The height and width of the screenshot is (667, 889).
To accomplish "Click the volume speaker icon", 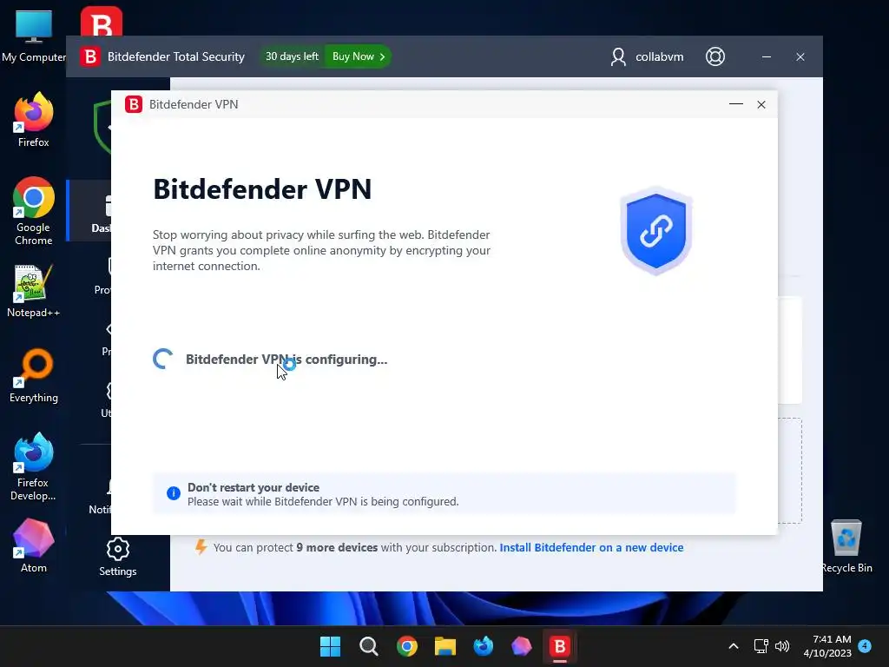I will [x=782, y=646].
